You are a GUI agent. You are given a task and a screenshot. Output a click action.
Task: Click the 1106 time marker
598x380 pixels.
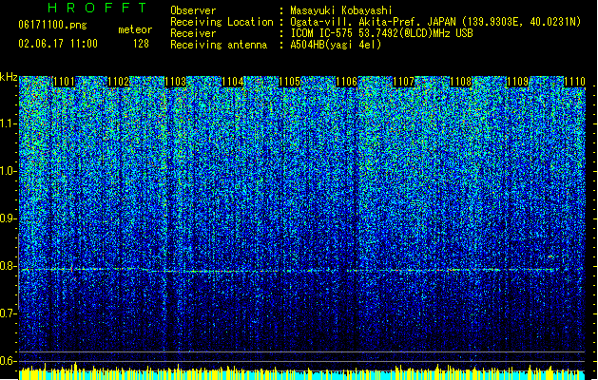pyautogui.click(x=346, y=82)
